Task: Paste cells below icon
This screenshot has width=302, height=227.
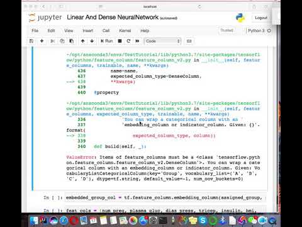Action: 72,41
